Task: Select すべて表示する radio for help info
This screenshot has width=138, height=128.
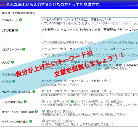Action: point(43,102)
